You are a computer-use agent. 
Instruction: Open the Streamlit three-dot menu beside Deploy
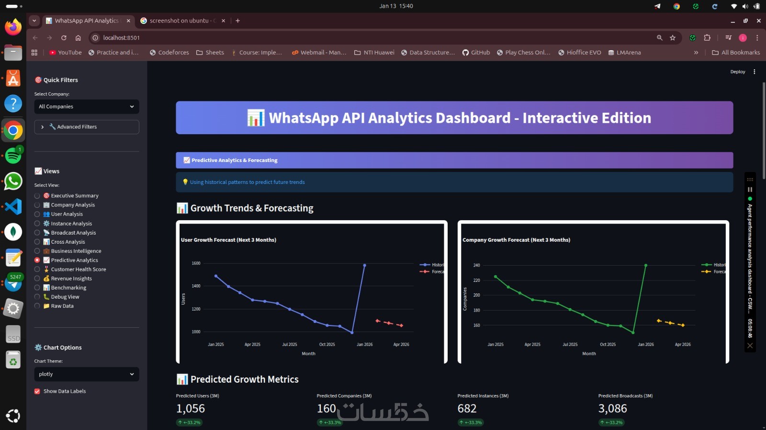(x=755, y=72)
